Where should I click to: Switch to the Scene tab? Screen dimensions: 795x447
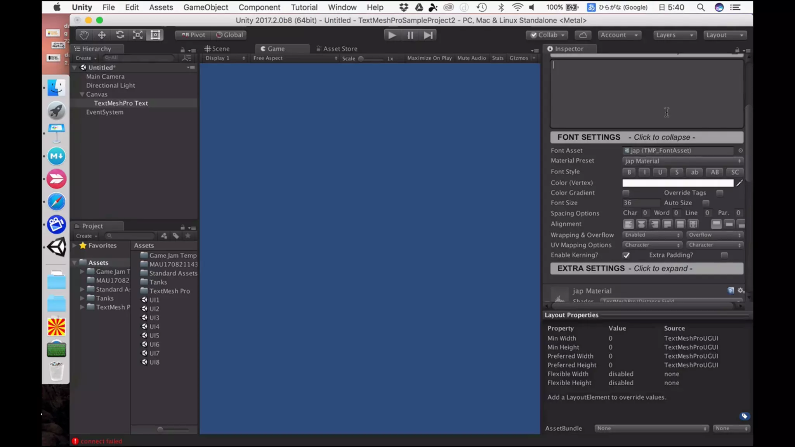coord(217,49)
